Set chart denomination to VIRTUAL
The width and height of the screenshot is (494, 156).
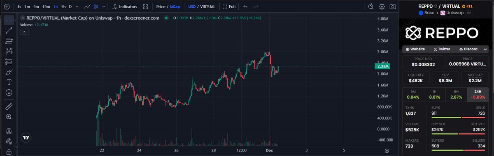pyautogui.click(x=207, y=7)
